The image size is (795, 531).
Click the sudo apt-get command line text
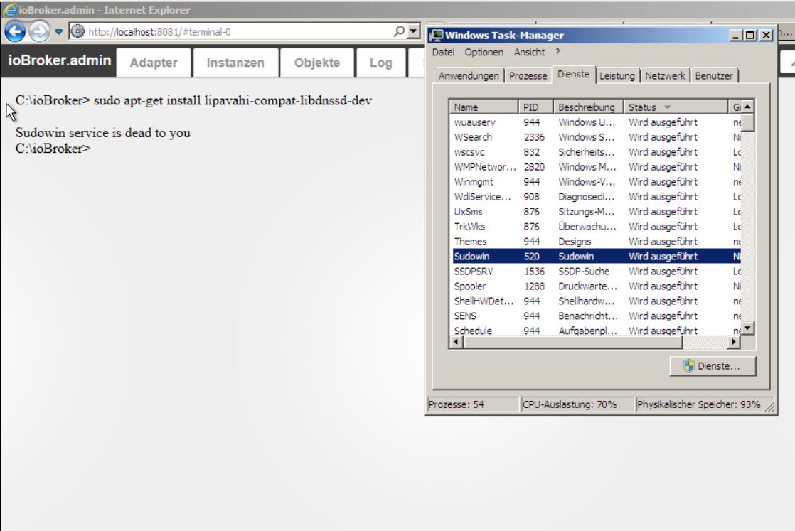click(x=233, y=100)
